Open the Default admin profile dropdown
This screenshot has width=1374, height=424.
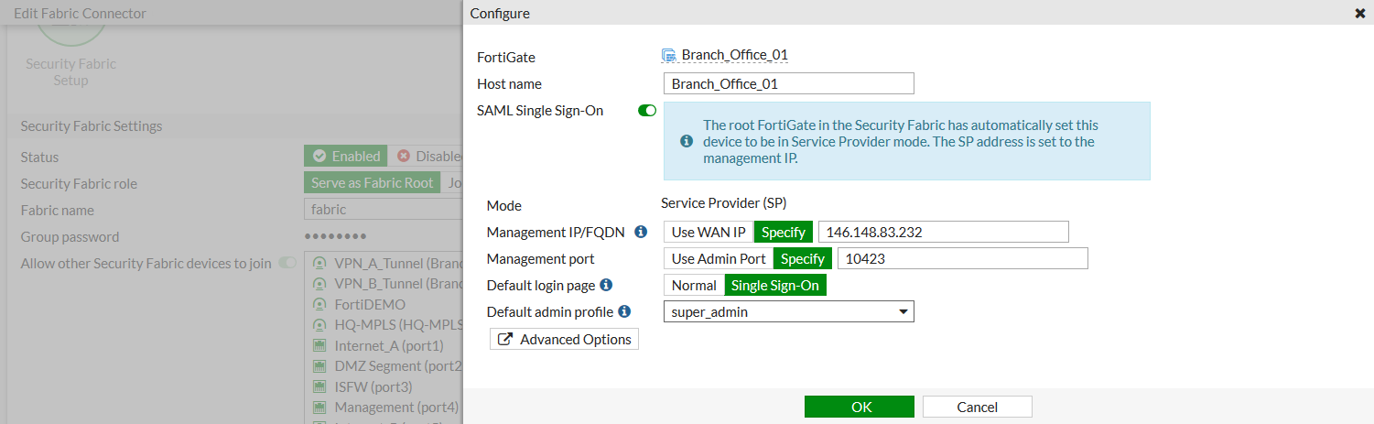click(x=788, y=312)
